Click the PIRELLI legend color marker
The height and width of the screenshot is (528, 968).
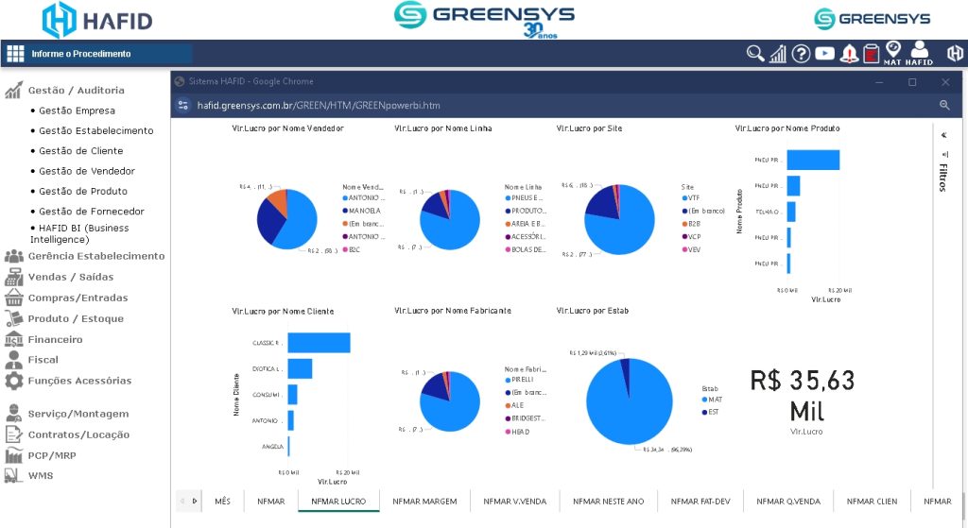(x=508, y=381)
